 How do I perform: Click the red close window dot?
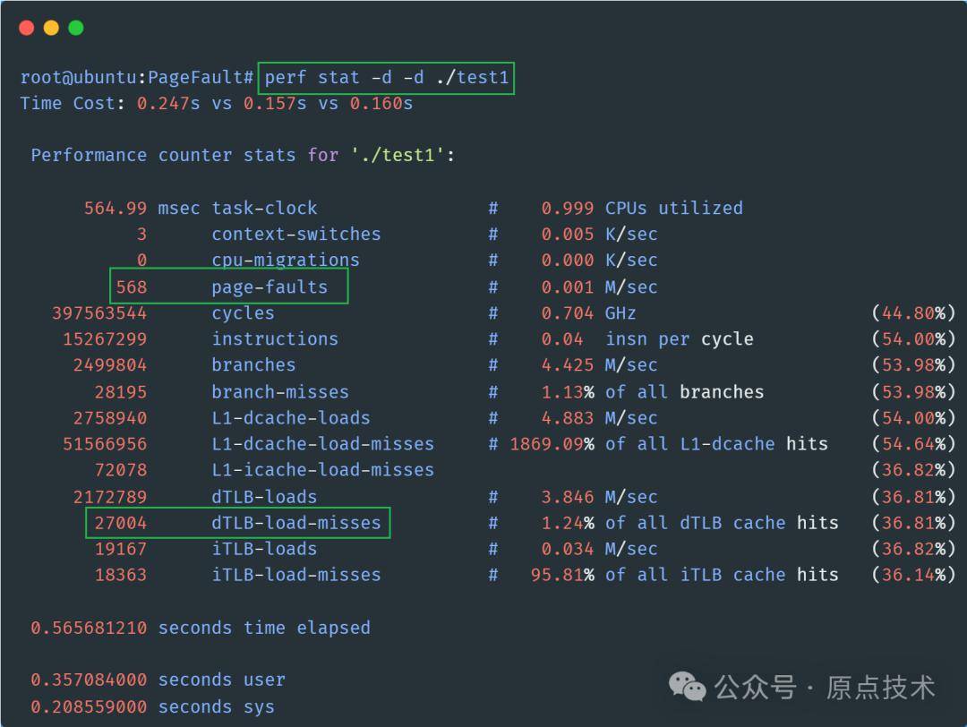(x=27, y=28)
